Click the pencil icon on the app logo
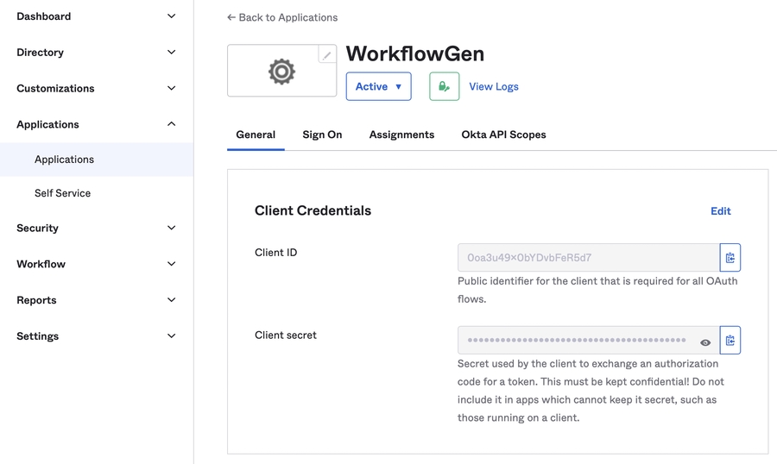This screenshot has width=777, height=464. point(326,55)
